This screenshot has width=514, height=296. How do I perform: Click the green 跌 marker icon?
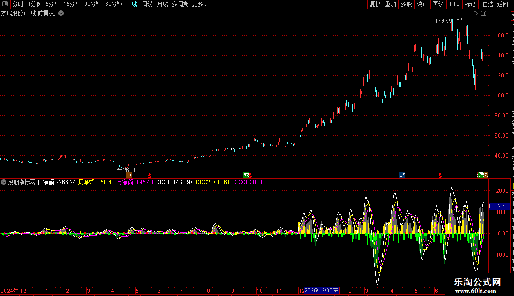482,175
